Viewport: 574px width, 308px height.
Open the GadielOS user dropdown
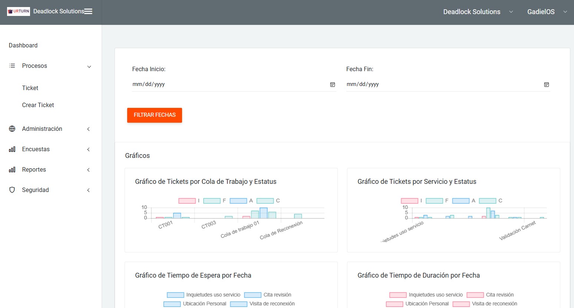click(547, 12)
